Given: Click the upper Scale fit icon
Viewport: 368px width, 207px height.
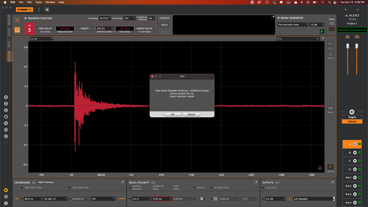Looking at the screenshot, I should [x=330, y=103].
